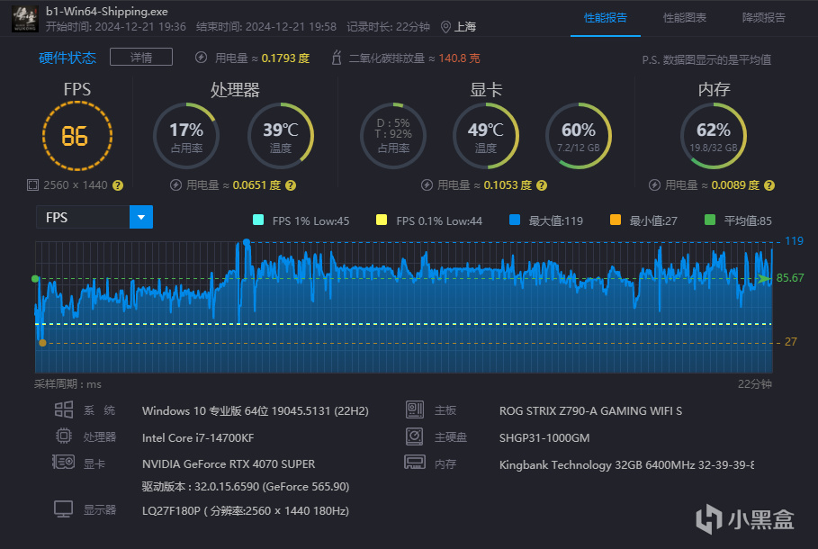Screen dimensions: 818x549
Task: Click the graphics card icon beside 显卡 row
Action: [64, 462]
